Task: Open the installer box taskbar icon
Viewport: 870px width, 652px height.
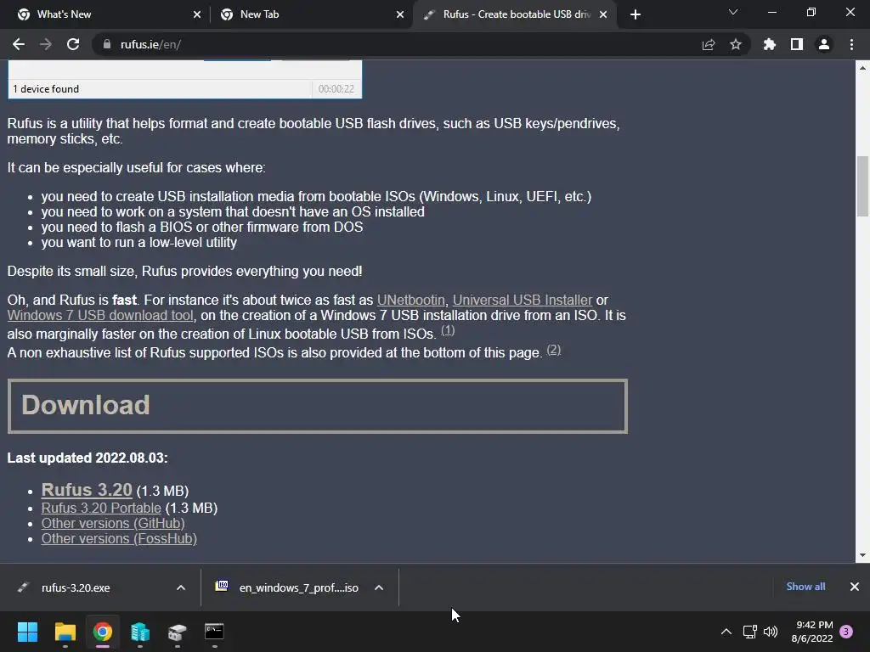Action: (177, 632)
